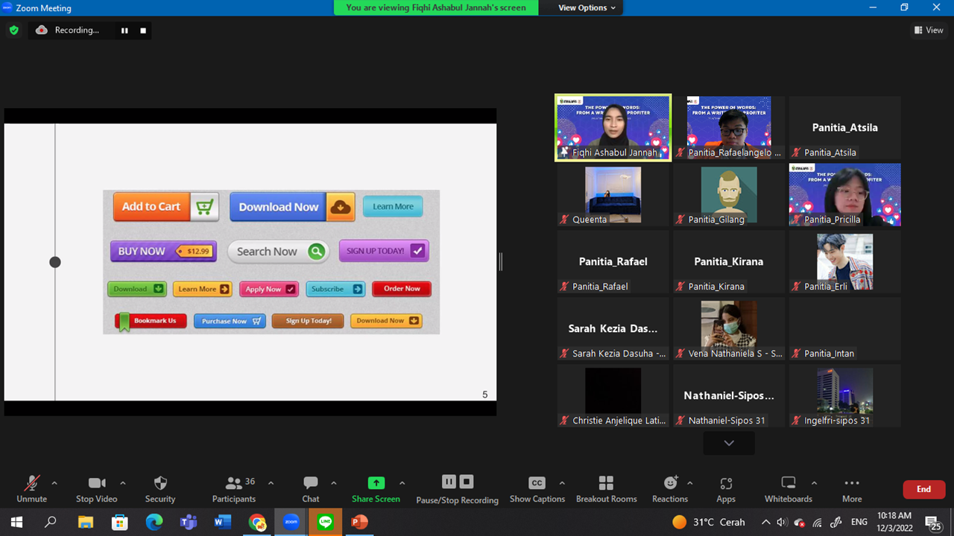The height and width of the screenshot is (536, 954).
Task: Show more participants with down chevron
Action: coord(729,443)
